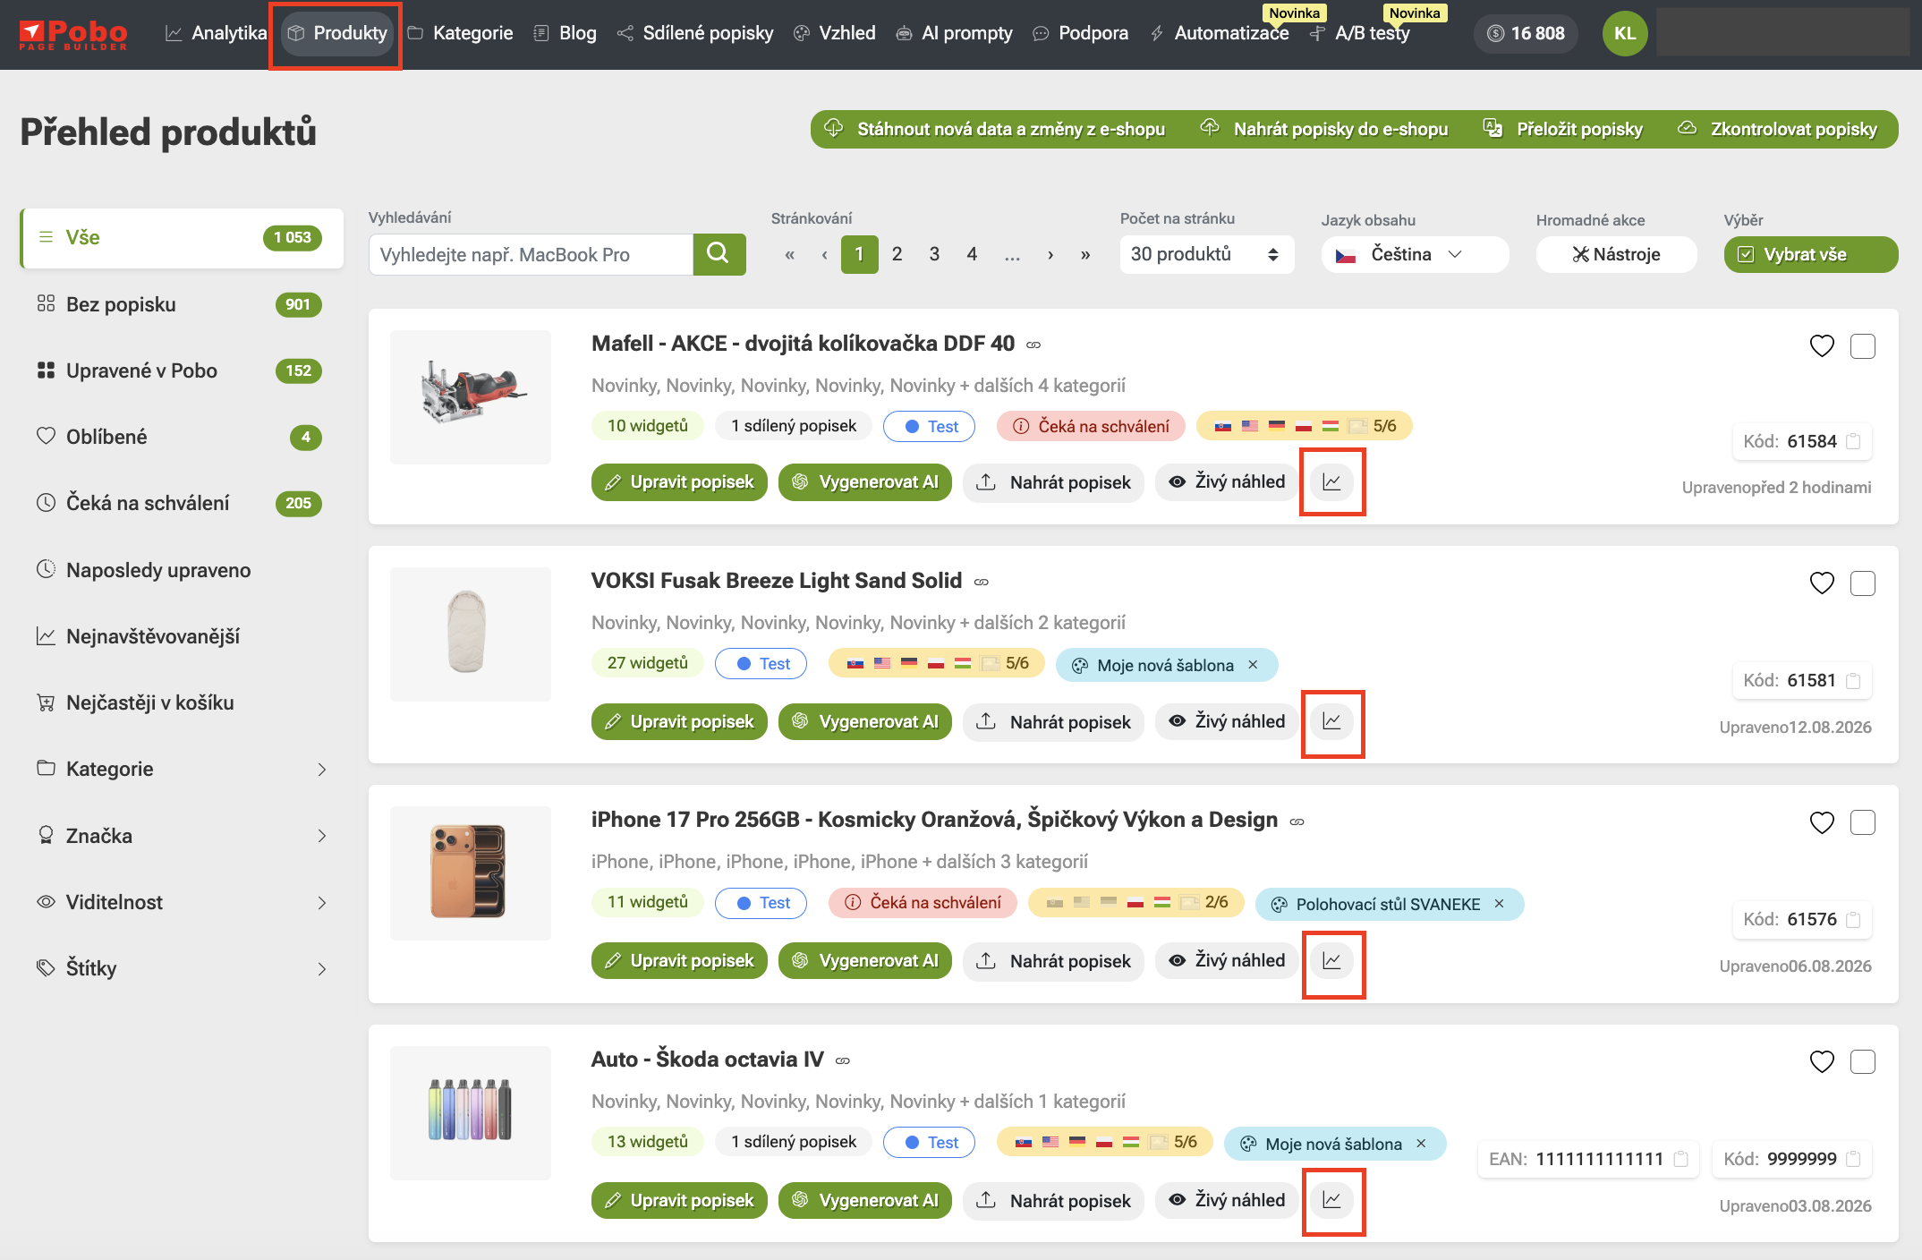Copy product code 9999999 with clipboard icon

[1853, 1159]
